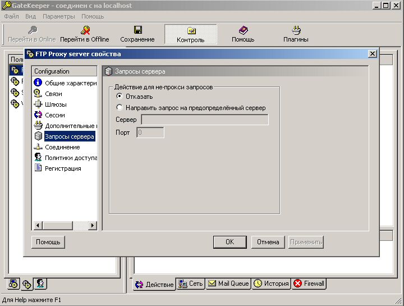Click the first bottom-left panel tab icon
This screenshot has height=306, width=404.
click(13, 284)
